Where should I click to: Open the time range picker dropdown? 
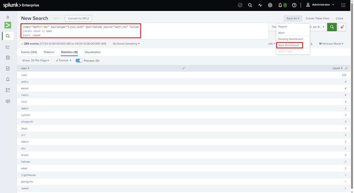[x=318, y=27]
